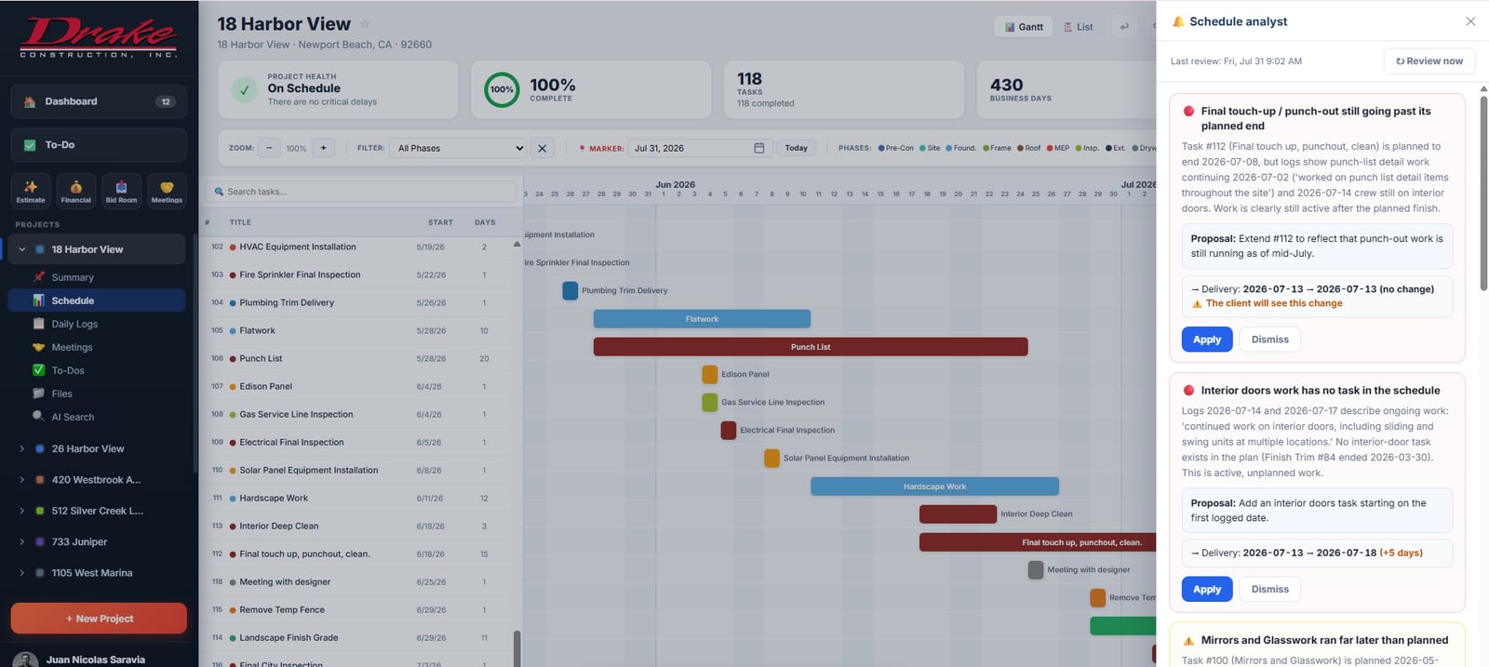Switch to the List view tab
Image resolution: width=1489 pixels, height=667 pixels.
pos(1079,27)
